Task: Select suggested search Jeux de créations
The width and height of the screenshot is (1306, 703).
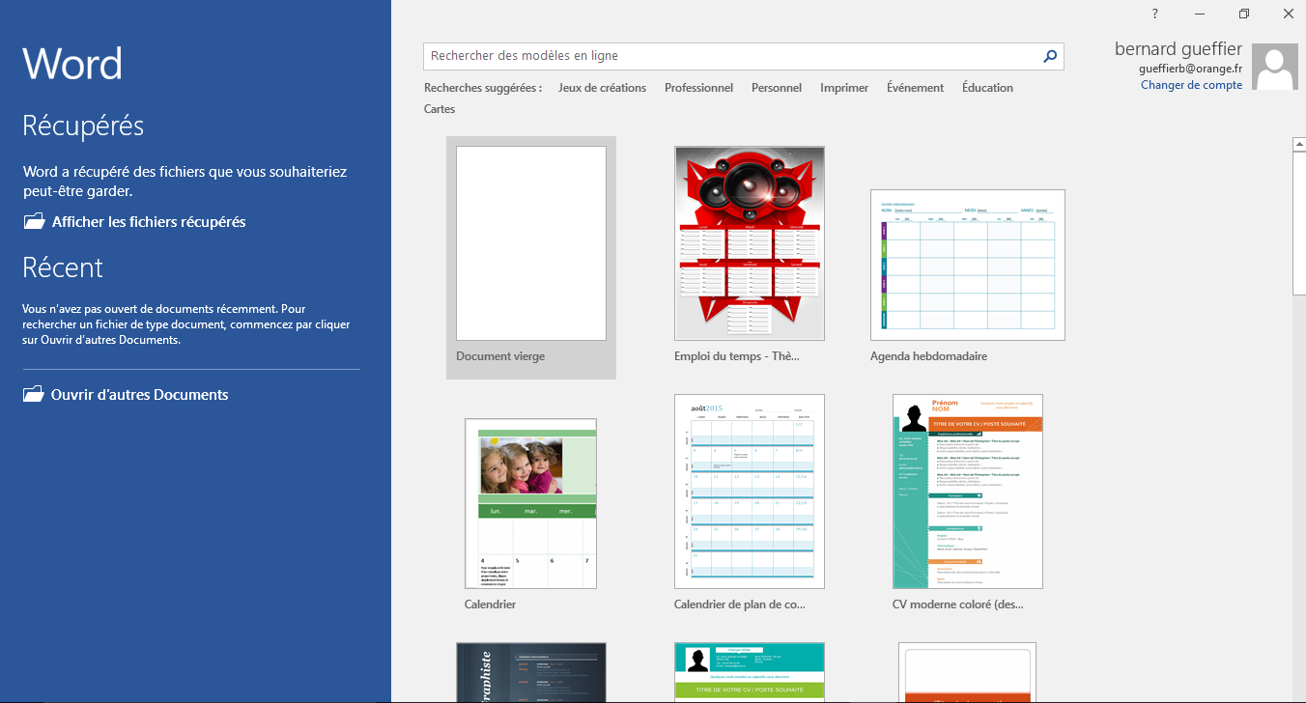Action: pos(602,88)
